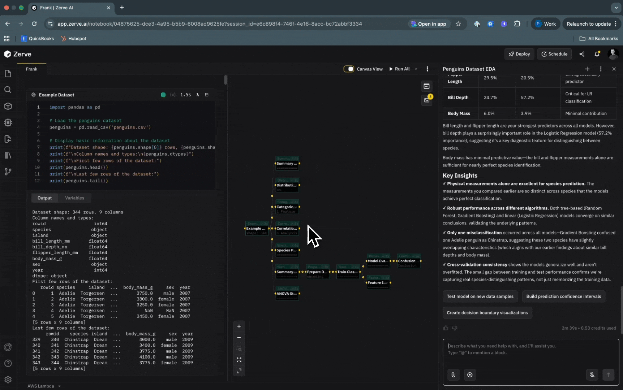Viewport: 623px width, 390px height.
Task: Collapse the Example Dataset block
Action: pyautogui.click(x=207, y=95)
